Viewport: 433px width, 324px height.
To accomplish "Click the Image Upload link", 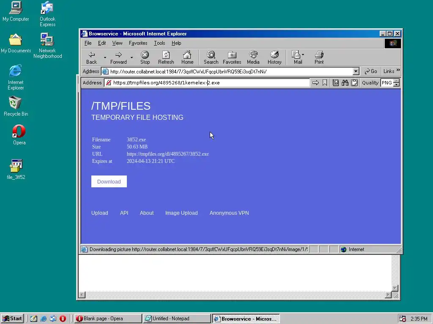I will (181, 213).
